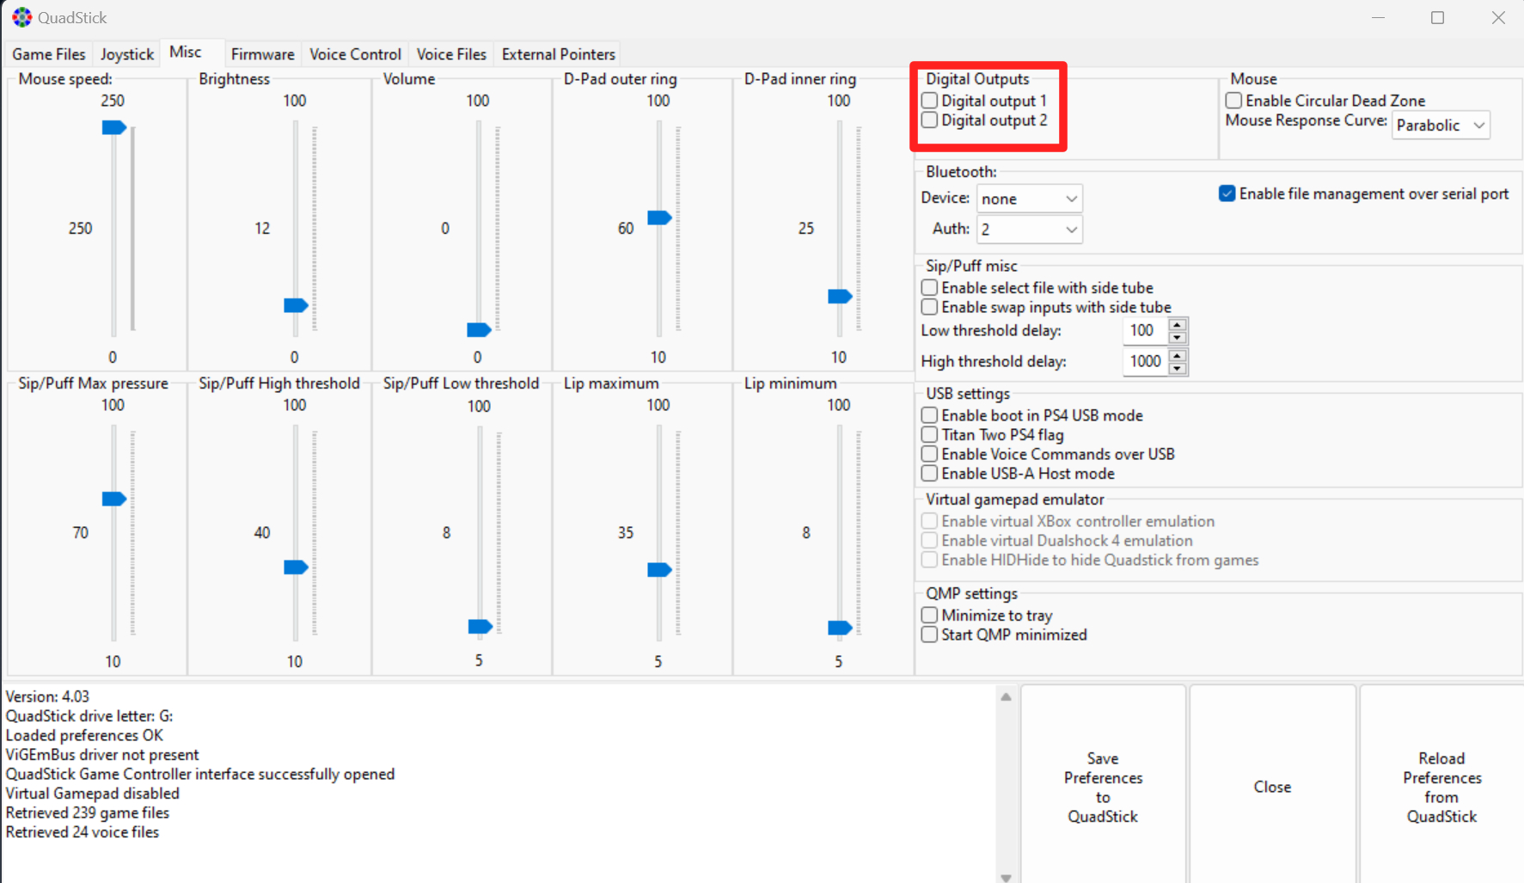Expand the Bluetooth Device dropdown
This screenshot has width=1524, height=883.
(1029, 199)
